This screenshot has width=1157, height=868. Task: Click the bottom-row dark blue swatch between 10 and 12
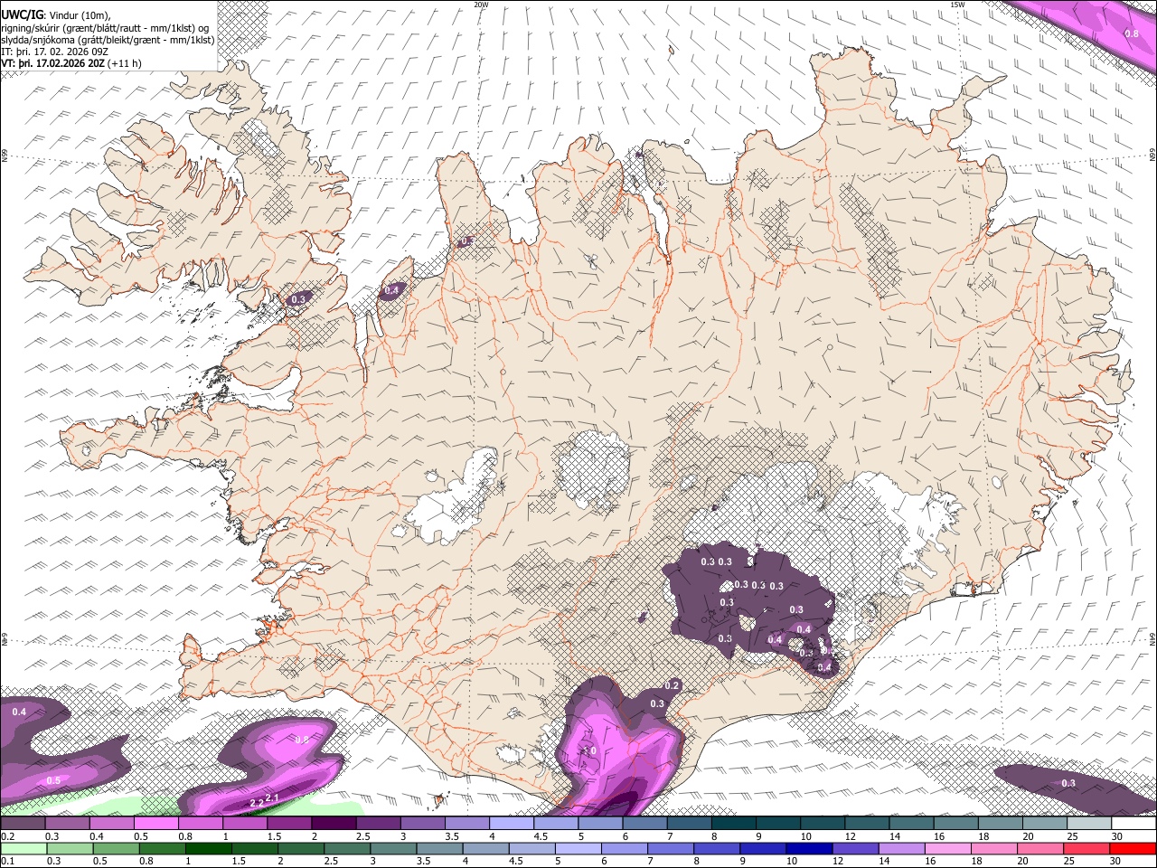[807, 849]
